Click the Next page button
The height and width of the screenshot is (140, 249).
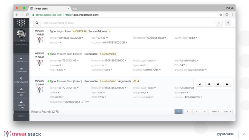(x=215, y=112)
